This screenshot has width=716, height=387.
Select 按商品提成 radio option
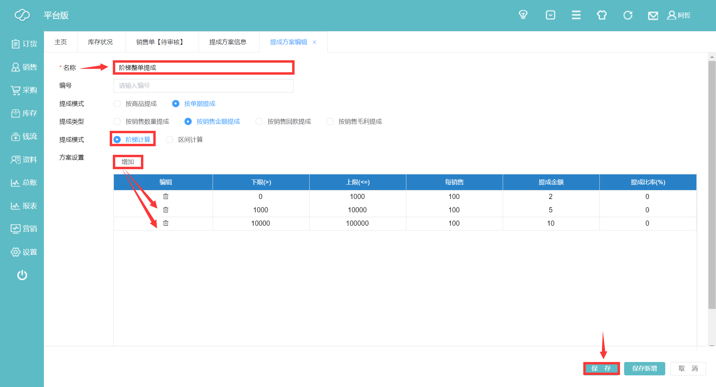pos(117,104)
